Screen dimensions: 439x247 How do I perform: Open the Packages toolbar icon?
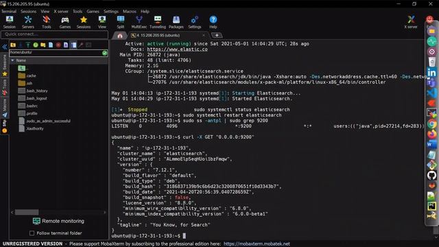coord(176,22)
